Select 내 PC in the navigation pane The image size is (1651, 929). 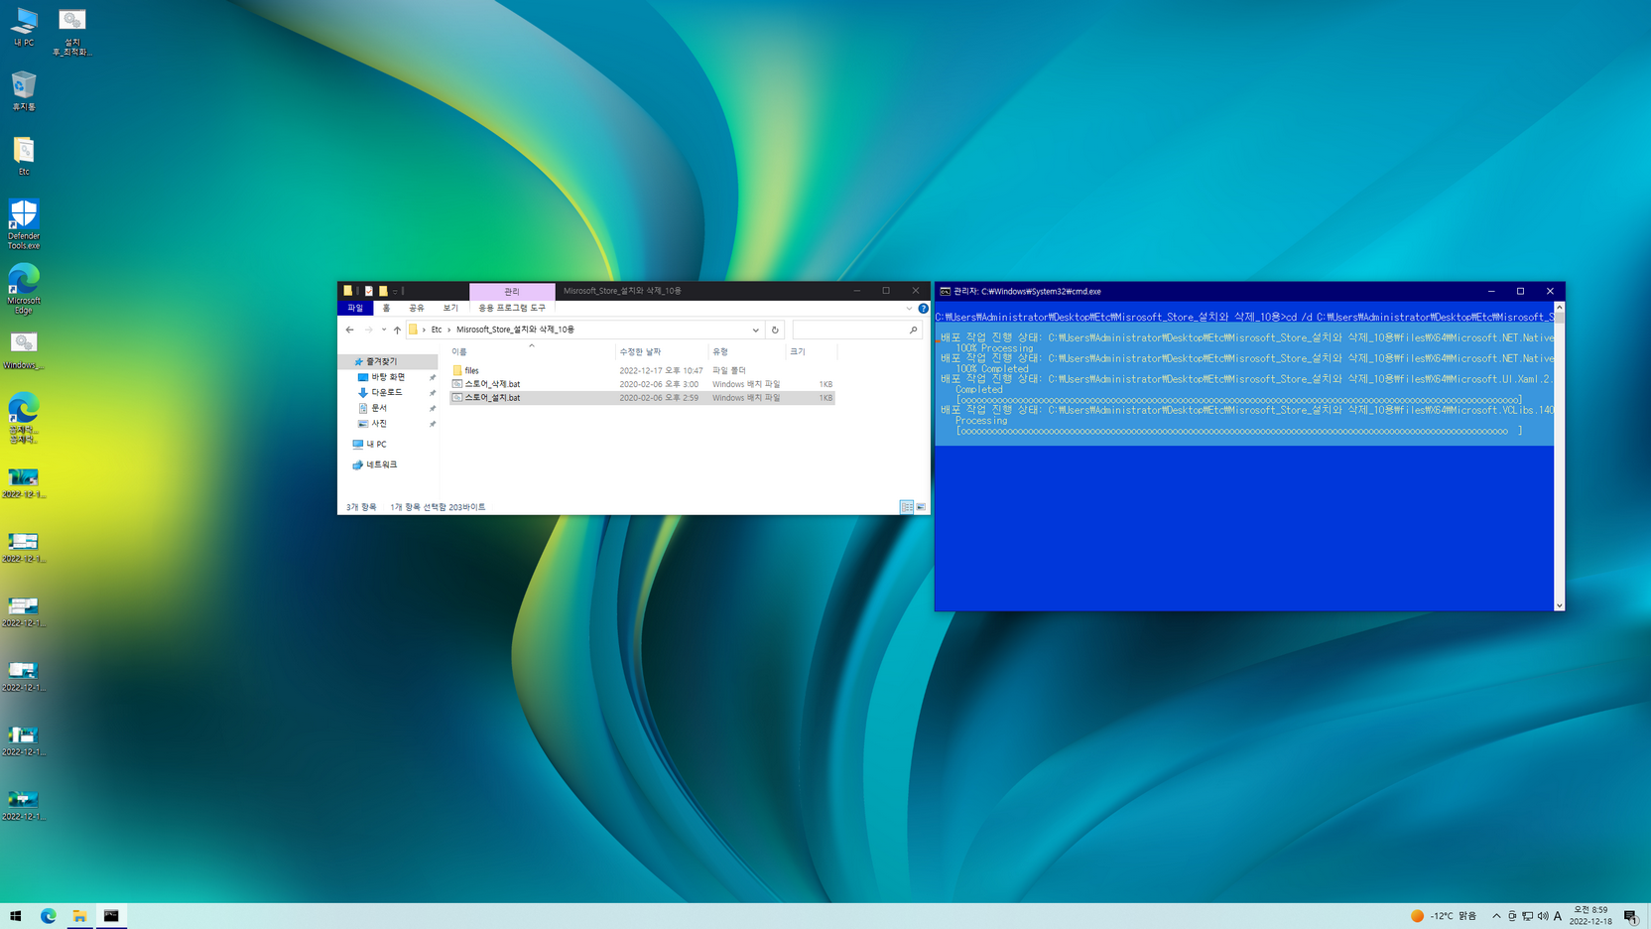tap(376, 445)
